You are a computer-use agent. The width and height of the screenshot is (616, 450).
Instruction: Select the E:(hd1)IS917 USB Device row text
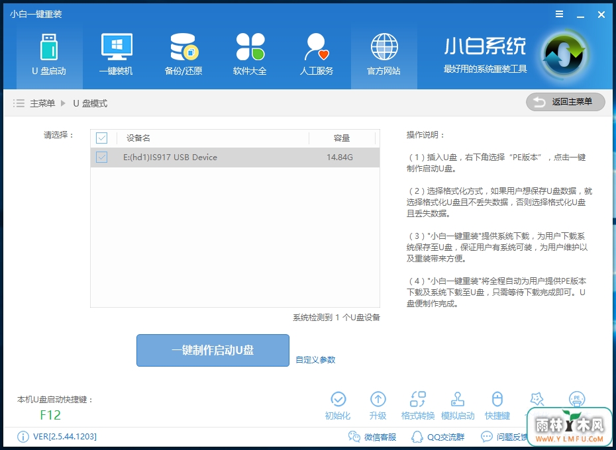pyautogui.click(x=170, y=157)
